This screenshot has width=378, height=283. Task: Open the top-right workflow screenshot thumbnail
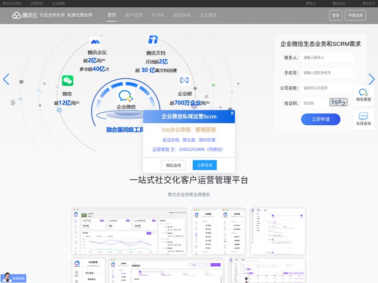278,231
